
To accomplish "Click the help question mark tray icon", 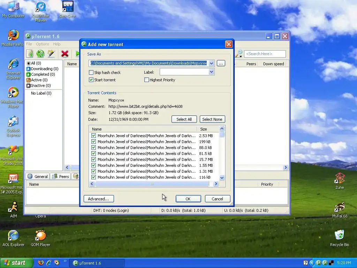I will (305, 263).
